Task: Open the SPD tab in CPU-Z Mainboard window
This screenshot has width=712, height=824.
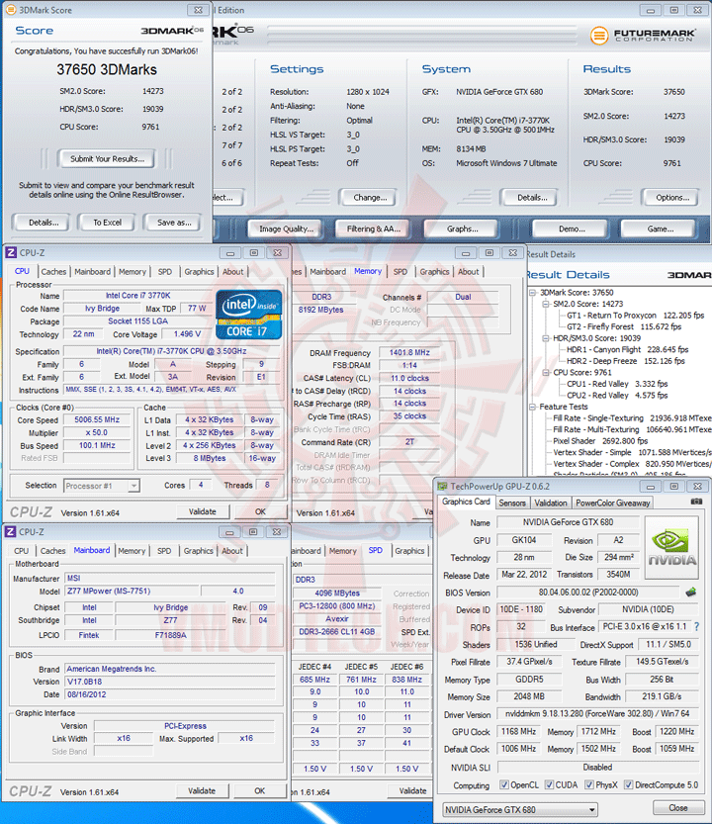Action: [x=164, y=551]
